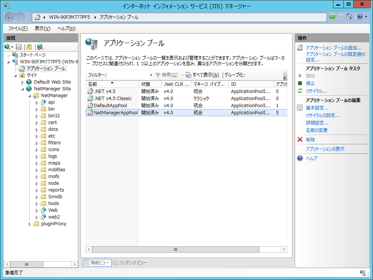Click the back navigation arrow button
373x280 pixels.
tap(10, 17)
